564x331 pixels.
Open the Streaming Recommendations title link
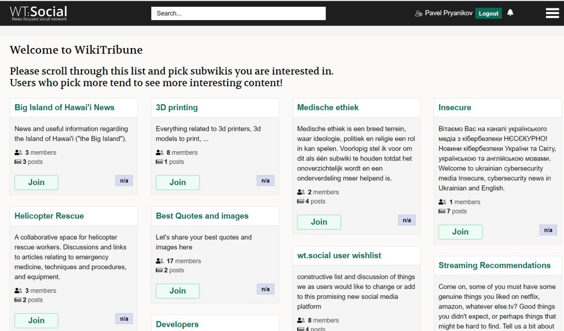(494, 265)
